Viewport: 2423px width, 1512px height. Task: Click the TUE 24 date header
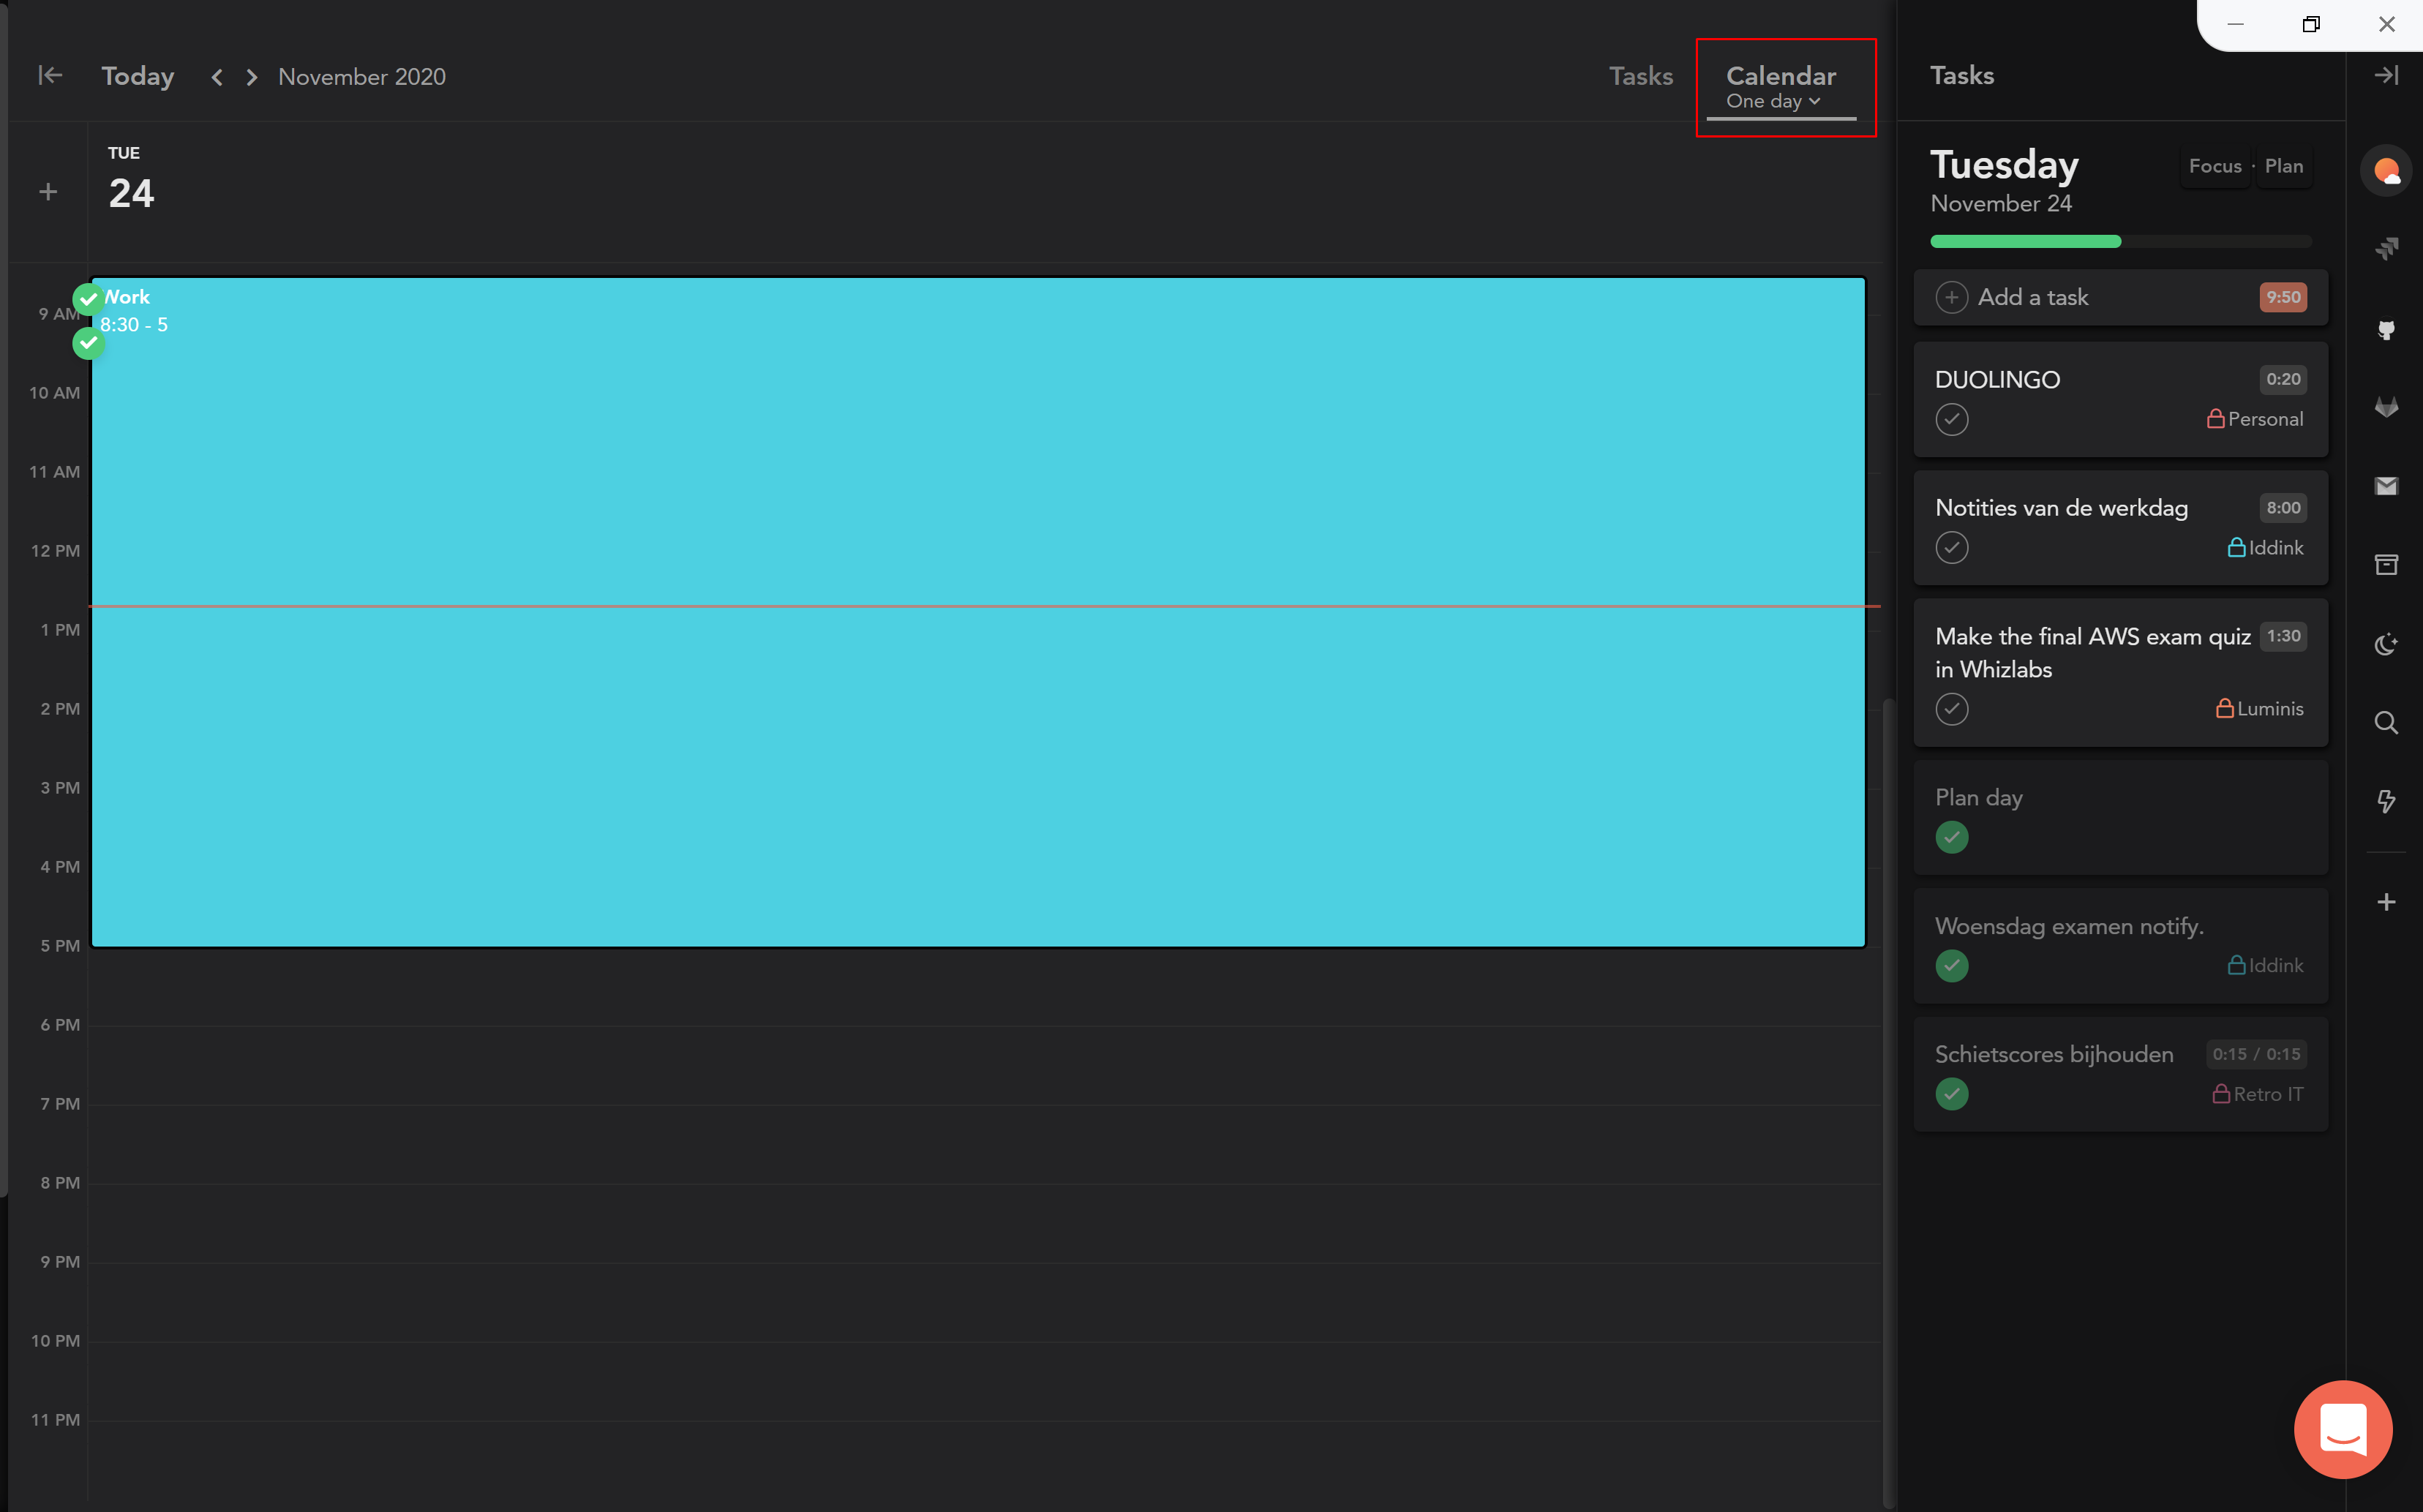point(131,180)
